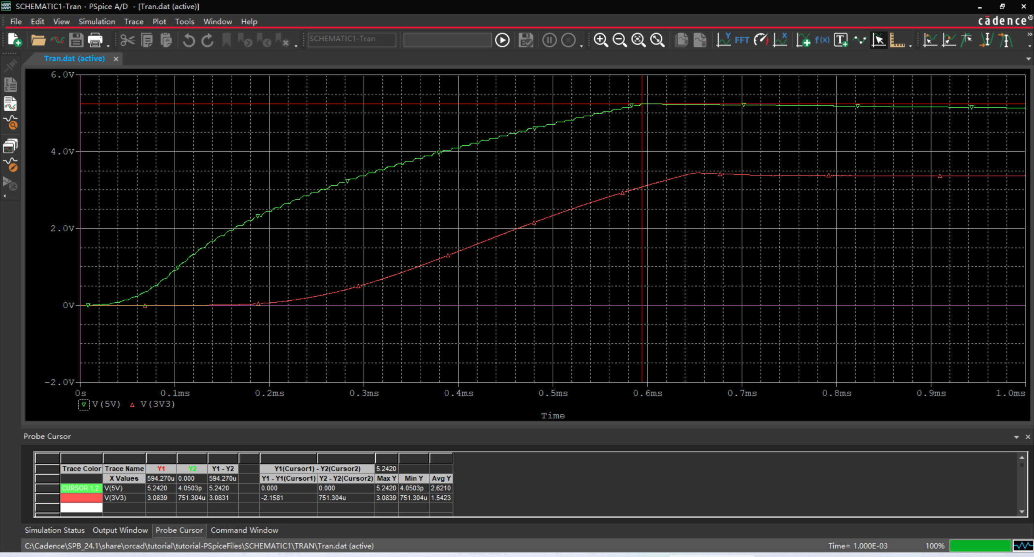The image size is (1034, 557).
Task: Click the Log X axis icon
Action: [780, 40]
